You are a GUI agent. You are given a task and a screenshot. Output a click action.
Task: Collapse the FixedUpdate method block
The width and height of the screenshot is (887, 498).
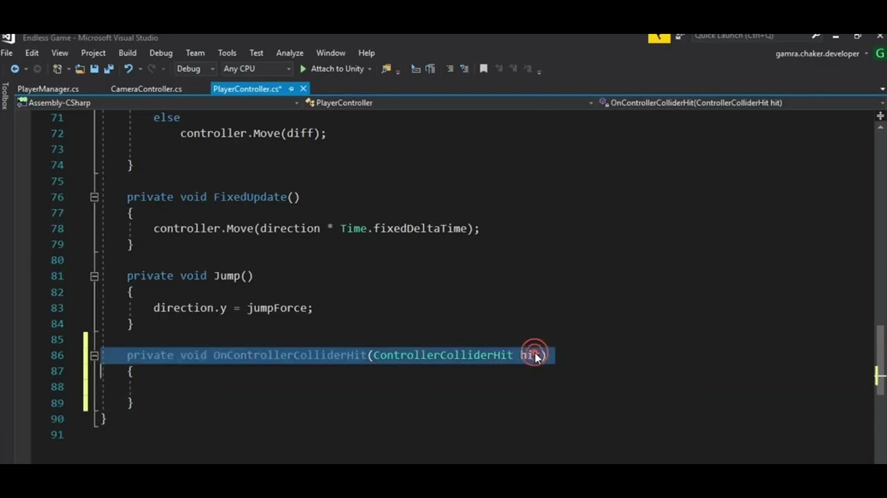[x=94, y=197]
